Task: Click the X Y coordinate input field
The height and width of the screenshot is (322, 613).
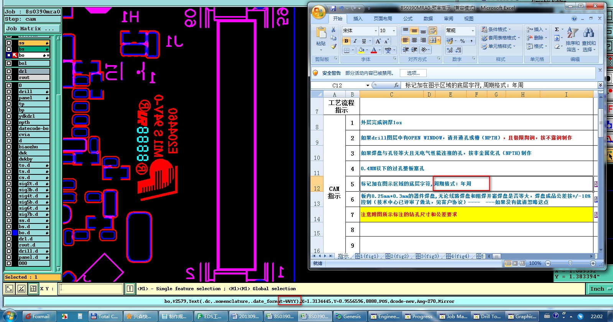Action: [x=91, y=289]
